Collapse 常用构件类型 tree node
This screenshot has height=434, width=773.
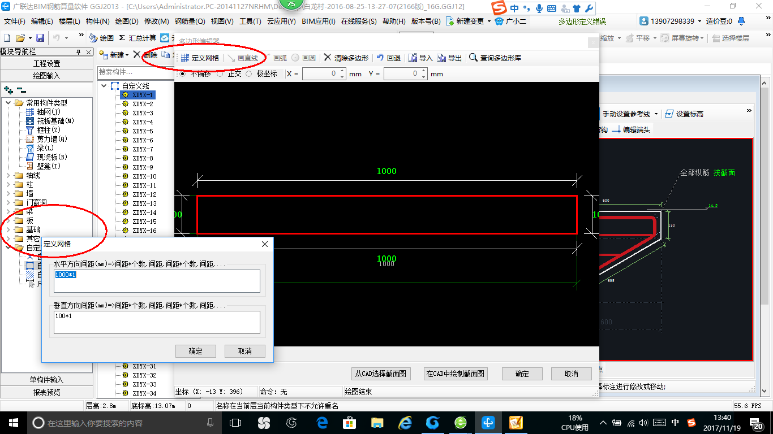[8, 103]
